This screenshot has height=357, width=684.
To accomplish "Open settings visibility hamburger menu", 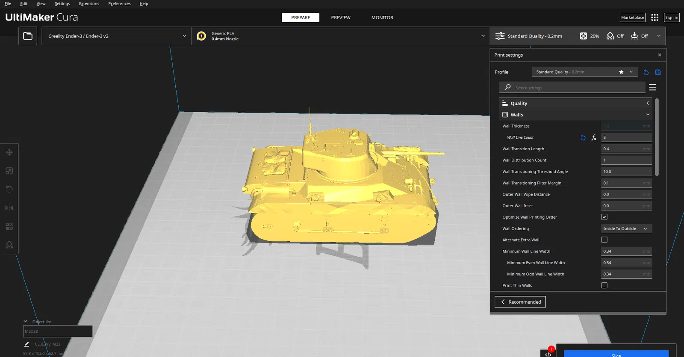I will [x=652, y=87].
